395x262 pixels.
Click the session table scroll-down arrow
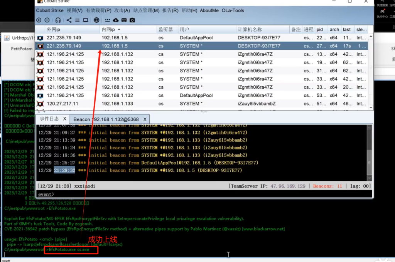click(x=371, y=107)
